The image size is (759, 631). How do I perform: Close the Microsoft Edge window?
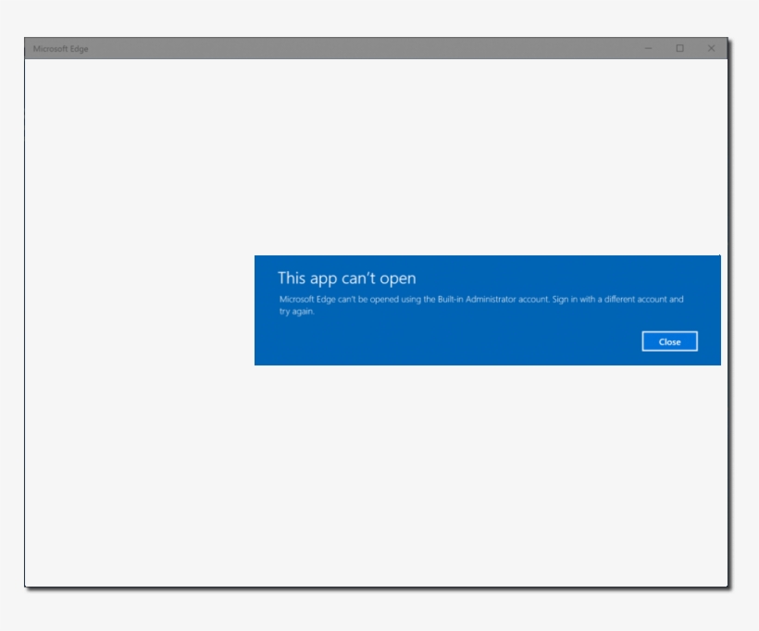click(712, 47)
